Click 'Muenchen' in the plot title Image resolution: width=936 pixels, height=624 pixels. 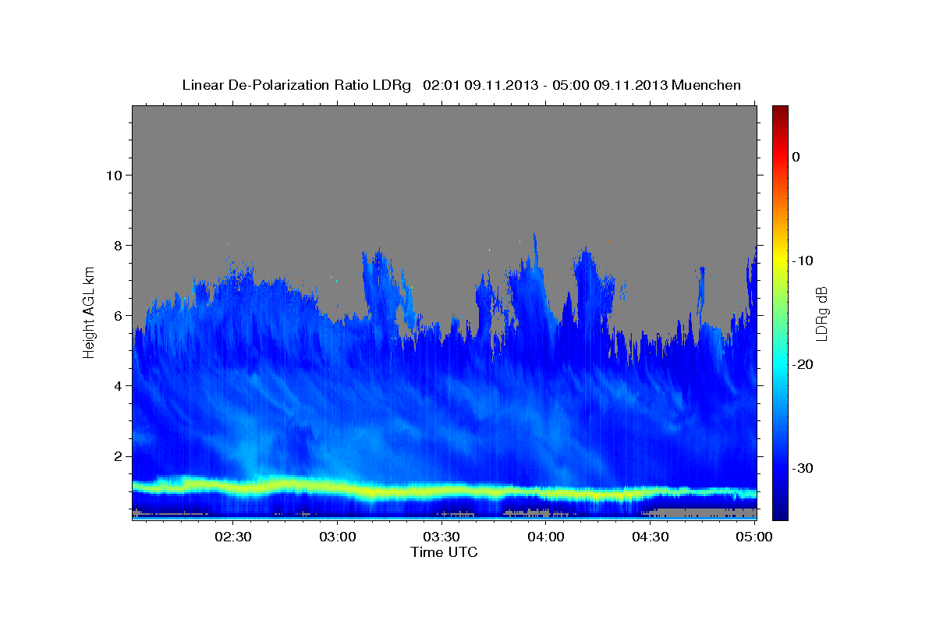point(706,85)
